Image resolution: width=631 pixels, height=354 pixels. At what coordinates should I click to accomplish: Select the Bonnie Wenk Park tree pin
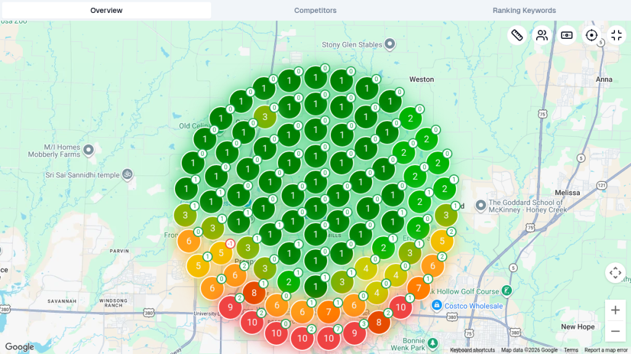433,343
